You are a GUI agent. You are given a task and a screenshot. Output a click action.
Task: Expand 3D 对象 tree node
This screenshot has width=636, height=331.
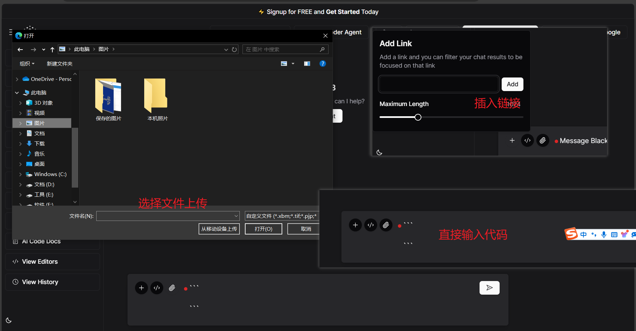coord(20,103)
